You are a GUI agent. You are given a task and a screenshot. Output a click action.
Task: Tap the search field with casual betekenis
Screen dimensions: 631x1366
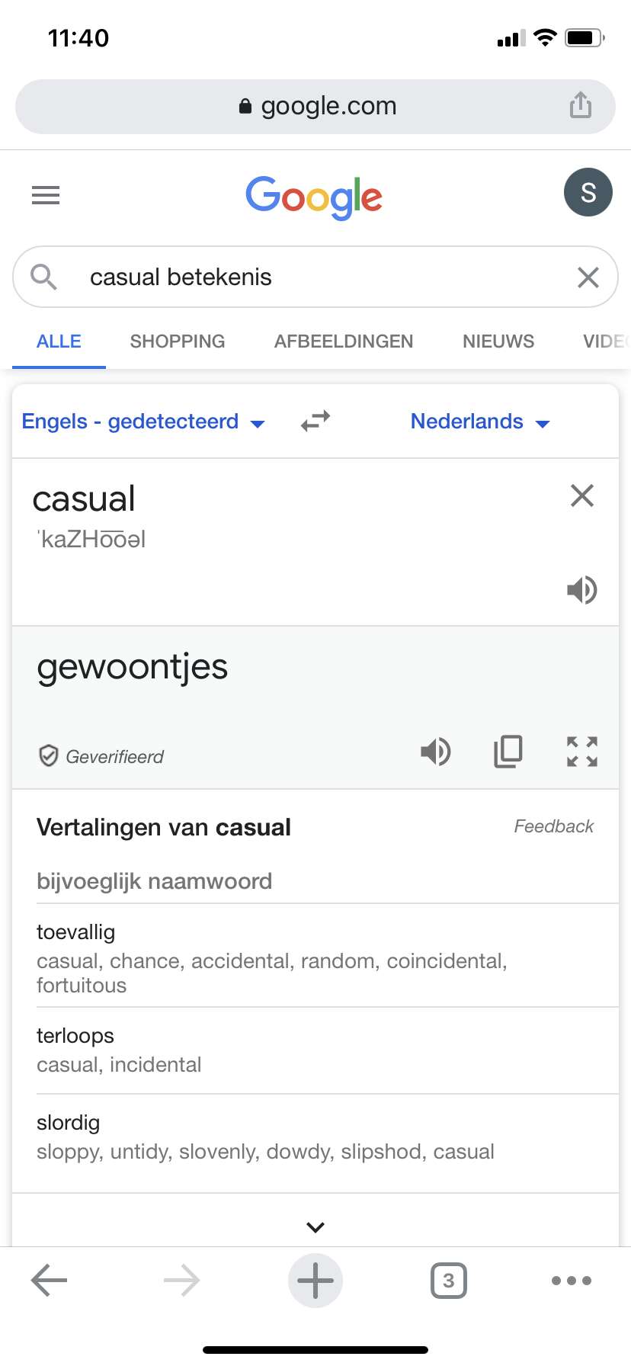305,277
